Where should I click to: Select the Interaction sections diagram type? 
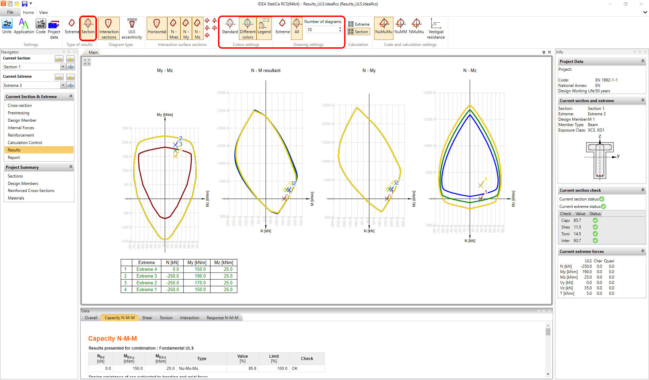click(x=109, y=27)
